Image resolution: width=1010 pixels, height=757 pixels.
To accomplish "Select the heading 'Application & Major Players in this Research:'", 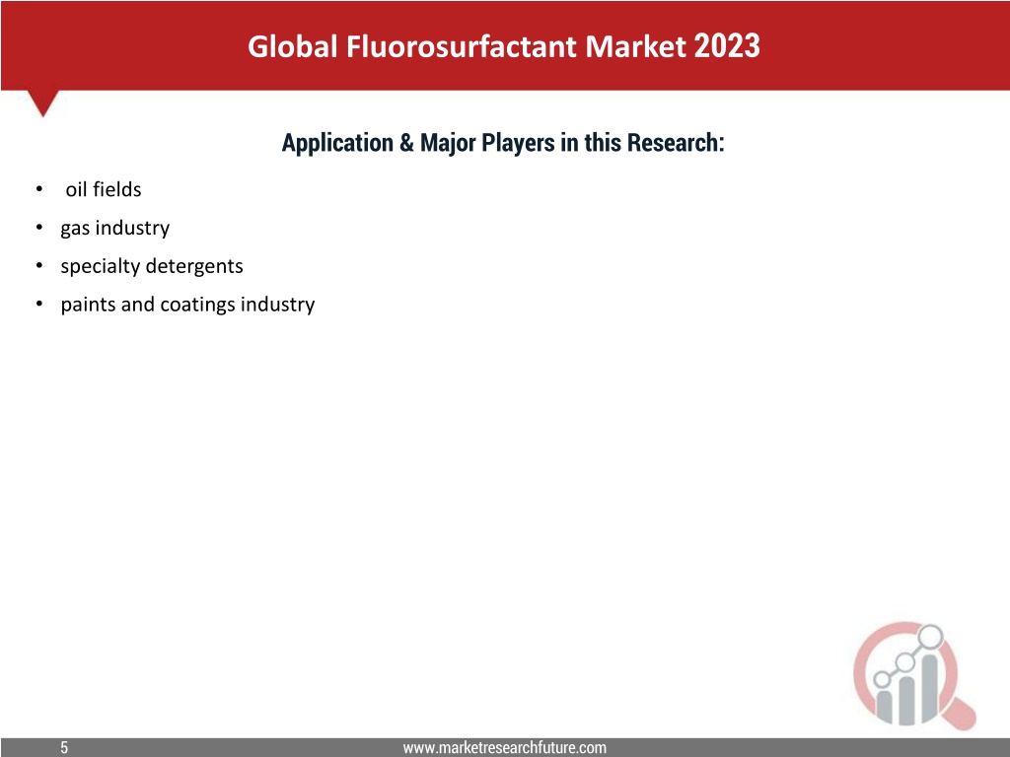I will [503, 143].
